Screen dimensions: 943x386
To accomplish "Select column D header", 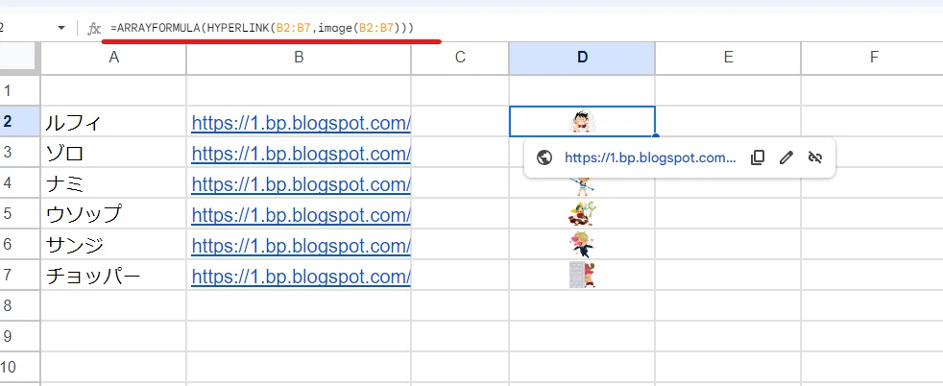I will [582, 58].
